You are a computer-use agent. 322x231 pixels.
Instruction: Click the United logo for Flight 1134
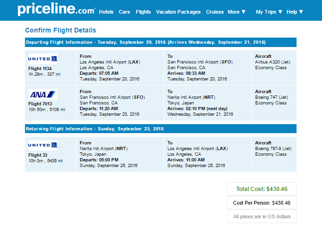pyautogui.click(x=43, y=59)
